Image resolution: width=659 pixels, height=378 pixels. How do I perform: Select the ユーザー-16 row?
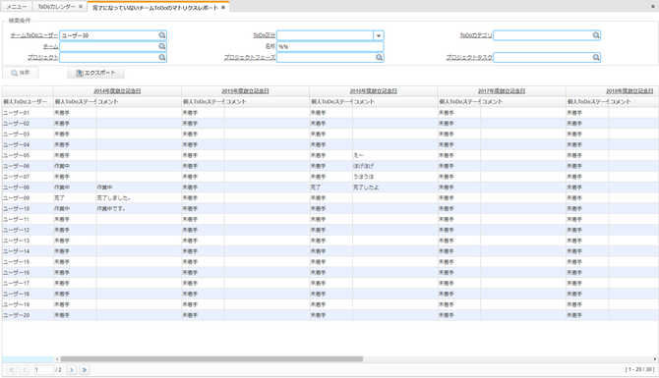pyautogui.click(x=329, y=273)
